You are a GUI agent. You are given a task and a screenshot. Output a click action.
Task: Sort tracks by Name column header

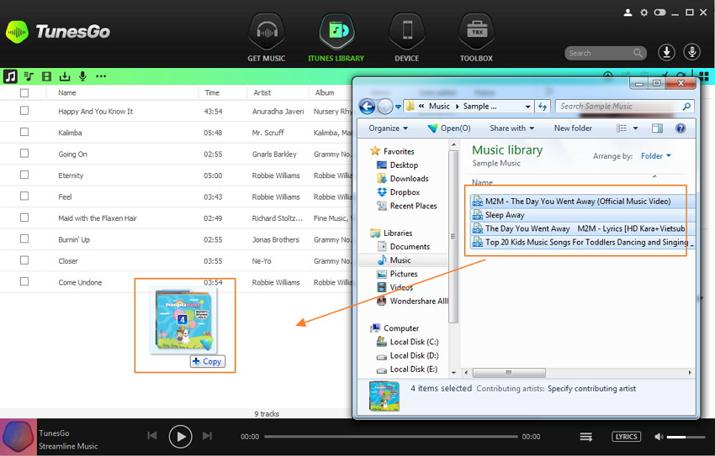point(67,93)
